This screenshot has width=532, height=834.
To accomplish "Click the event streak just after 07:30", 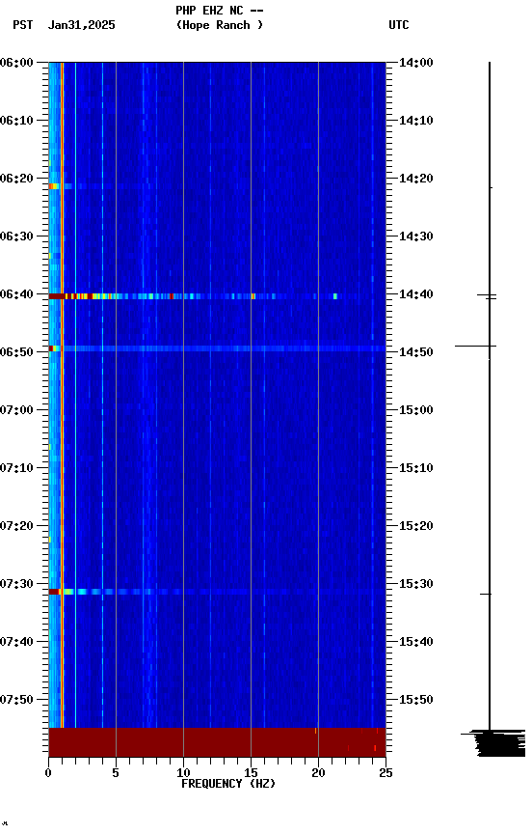I will pos(217,592).
